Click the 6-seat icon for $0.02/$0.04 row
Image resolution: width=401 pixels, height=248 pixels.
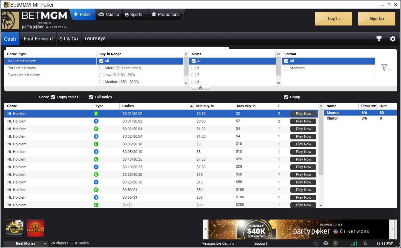(x=96, y=129)
